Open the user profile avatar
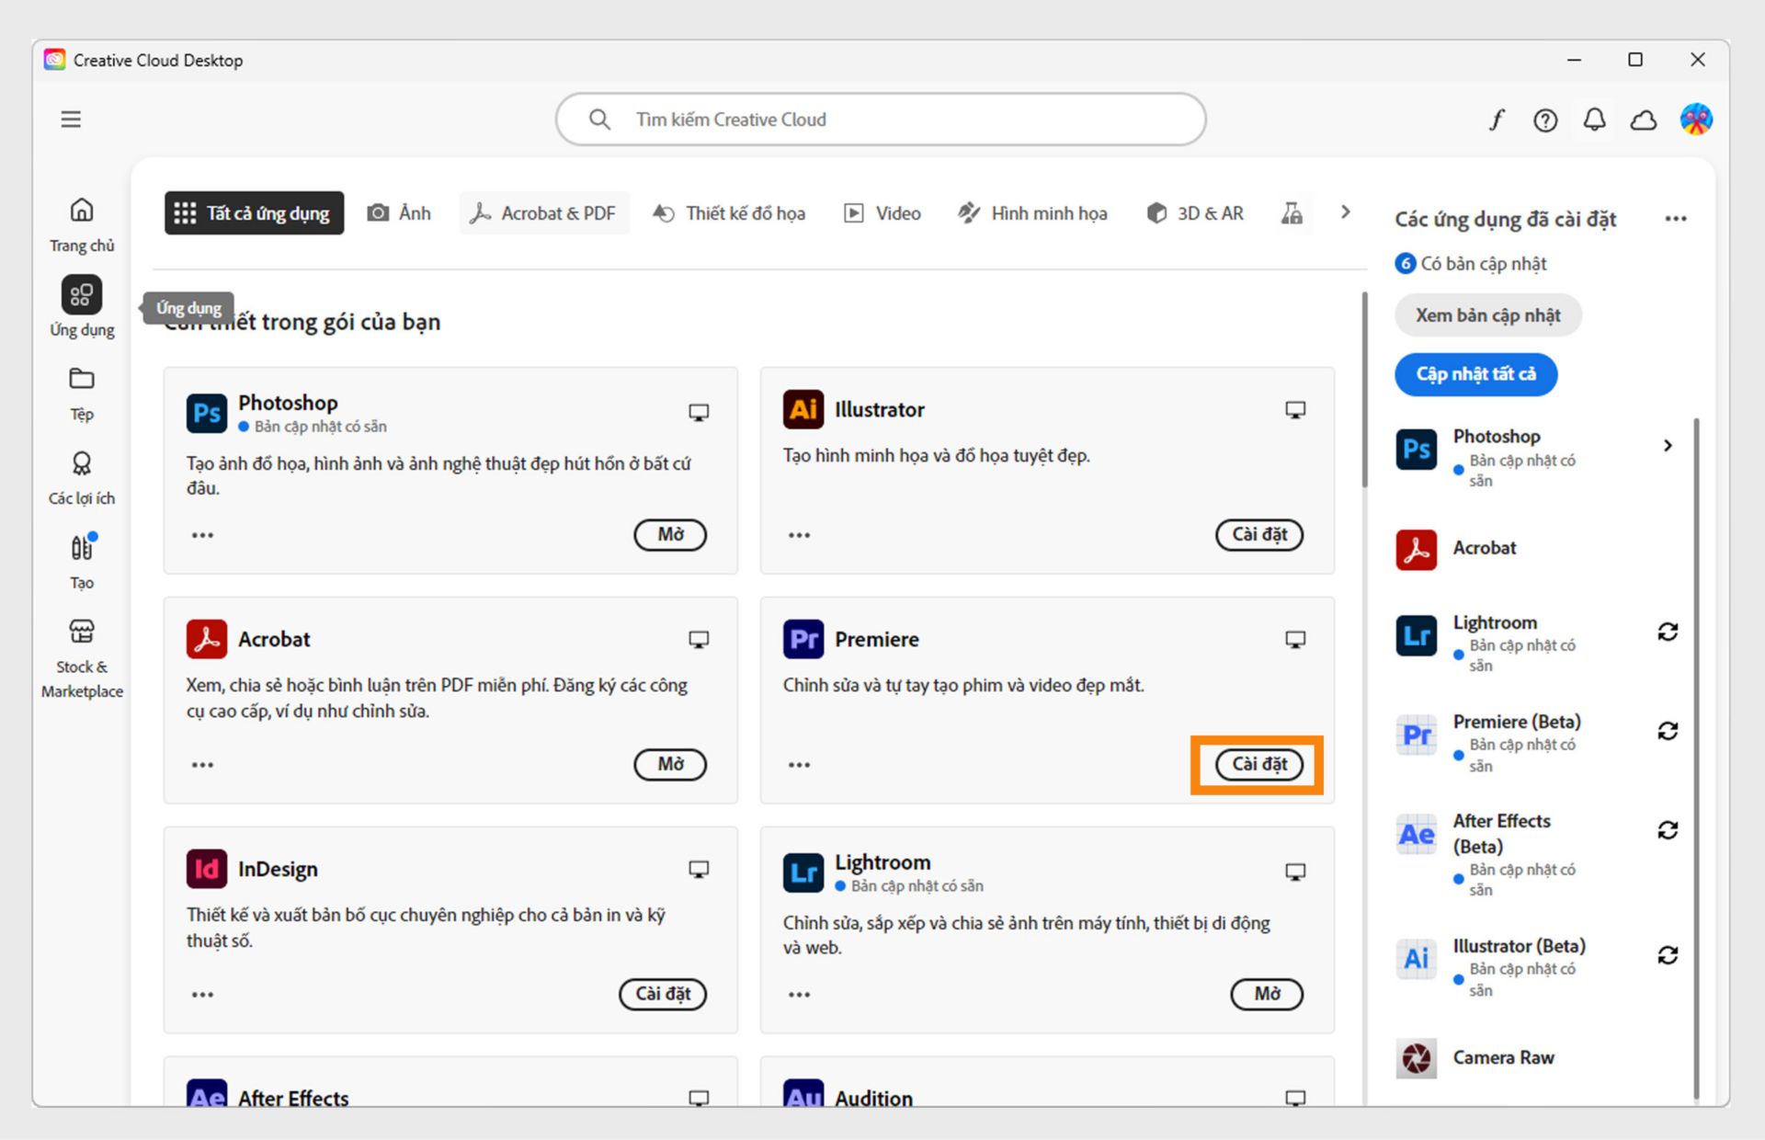Image resolution: width=1765 pixels, height=1140 pixels. pyautogui.click(x=1696, y=120)
